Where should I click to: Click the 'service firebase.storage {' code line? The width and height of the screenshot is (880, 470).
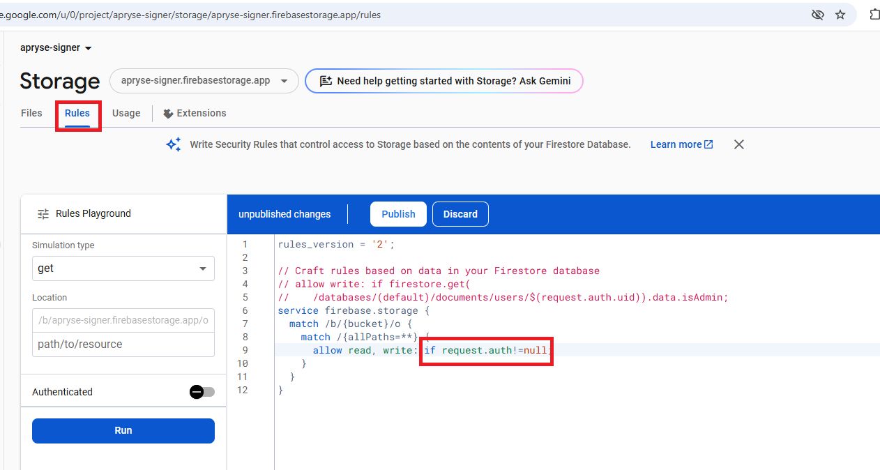(x=354, y=310)
